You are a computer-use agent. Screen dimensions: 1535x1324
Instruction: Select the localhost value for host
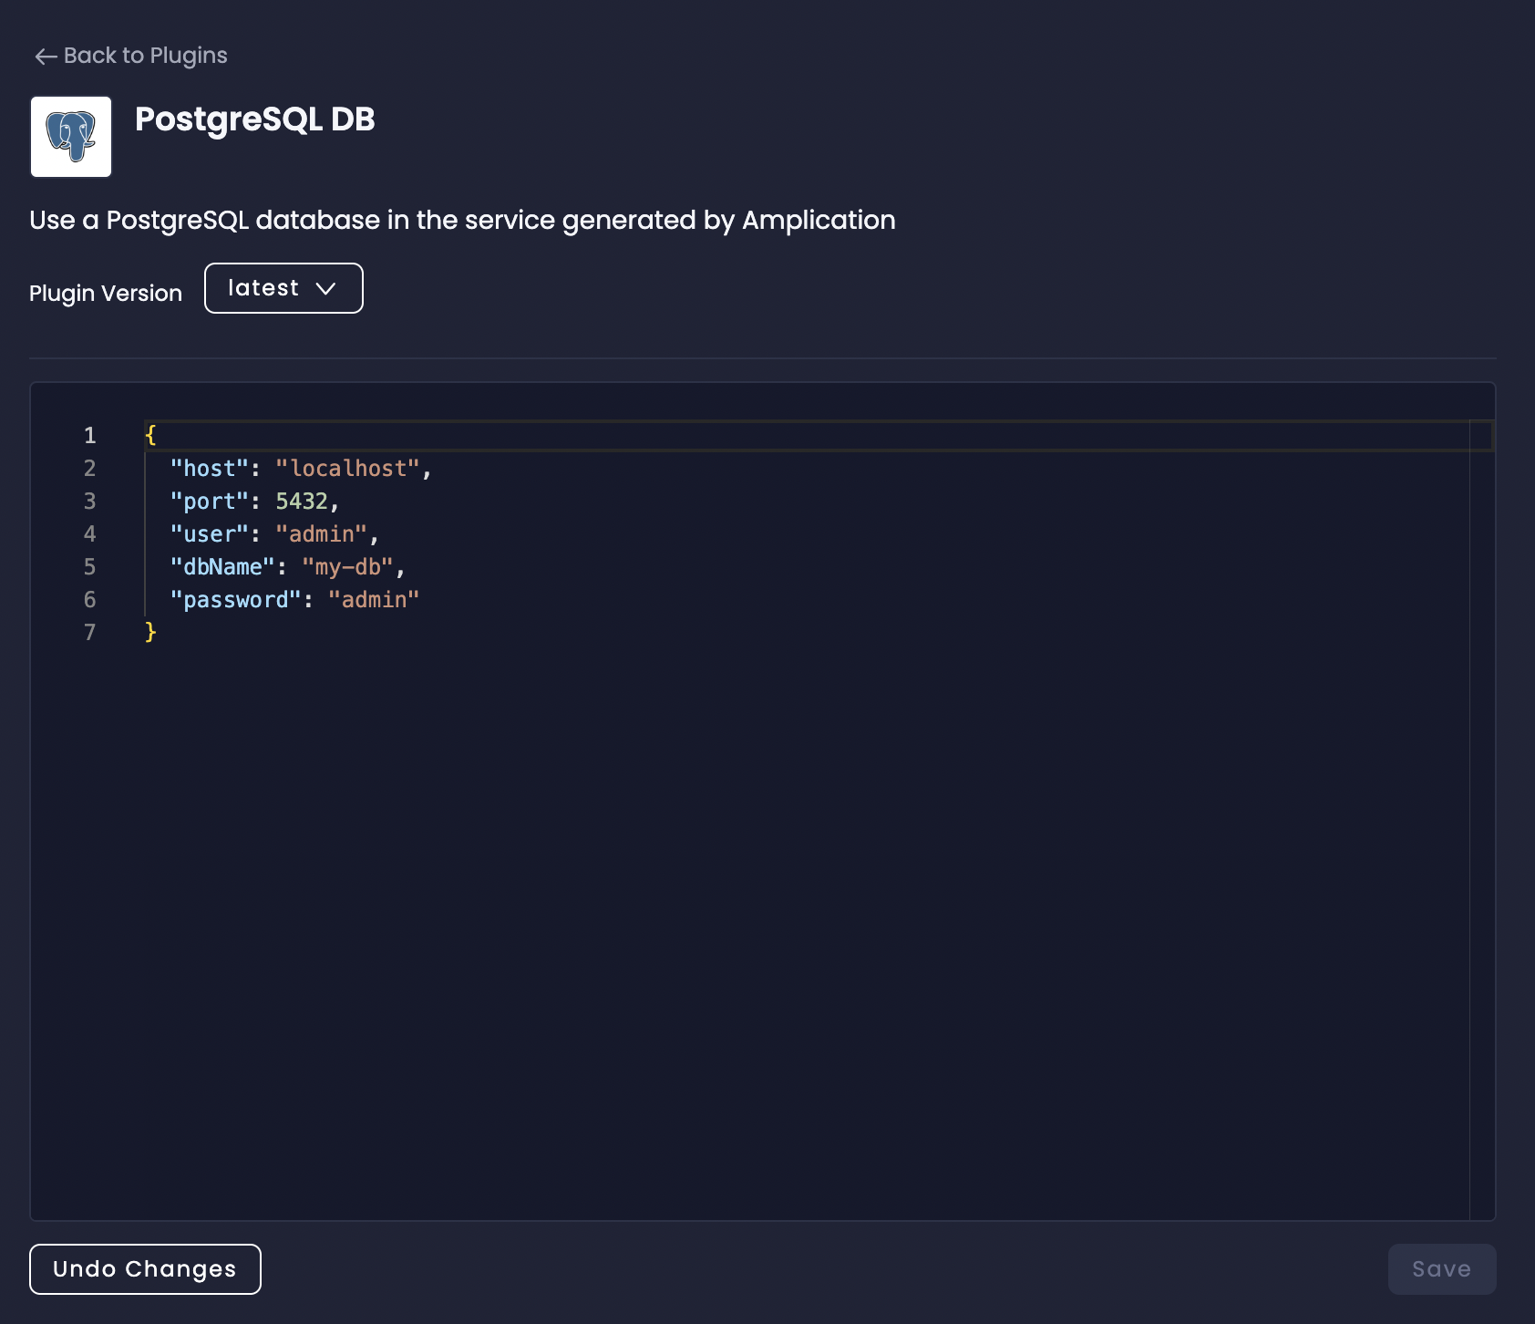click(x=349, y=468)
